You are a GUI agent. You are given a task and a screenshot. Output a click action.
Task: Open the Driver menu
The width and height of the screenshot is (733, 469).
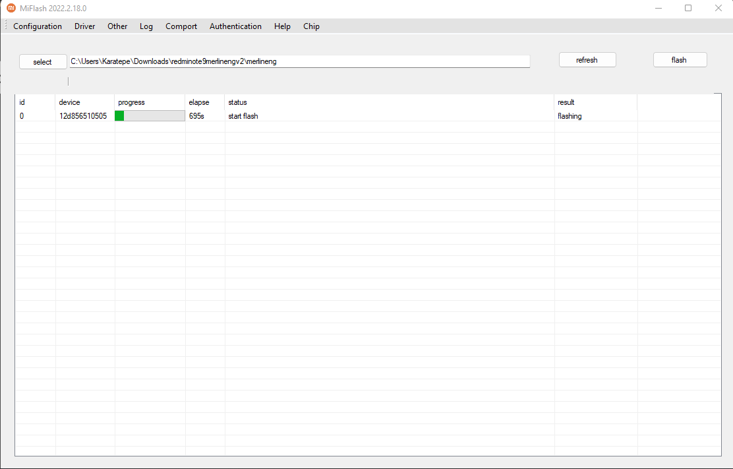tap(84, 26)
